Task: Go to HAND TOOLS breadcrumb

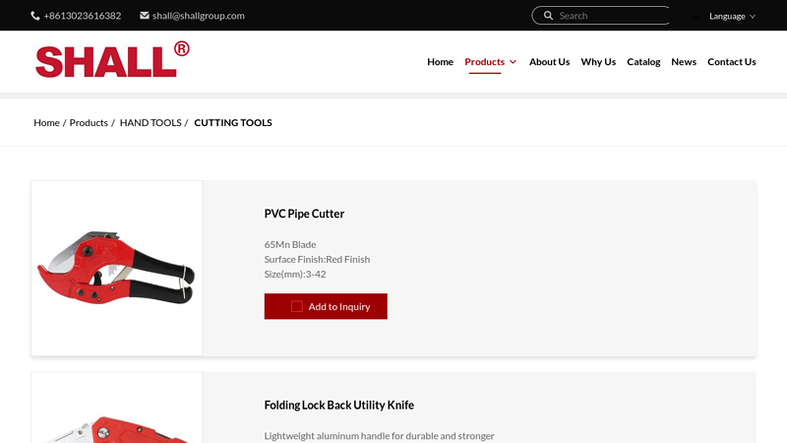Action: point(151,122)
